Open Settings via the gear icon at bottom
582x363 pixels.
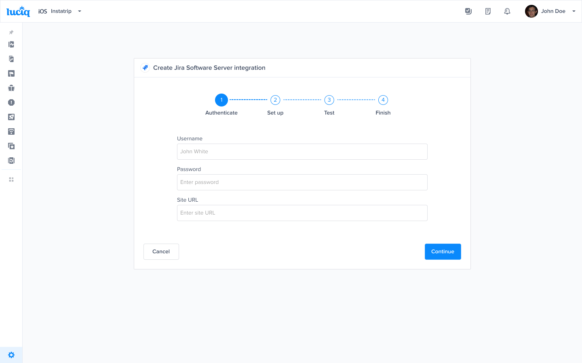11,355
